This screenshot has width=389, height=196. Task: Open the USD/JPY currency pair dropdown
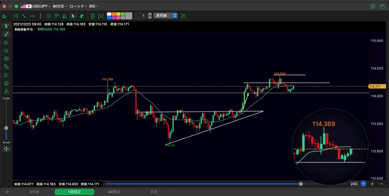[x=36, y=6]
